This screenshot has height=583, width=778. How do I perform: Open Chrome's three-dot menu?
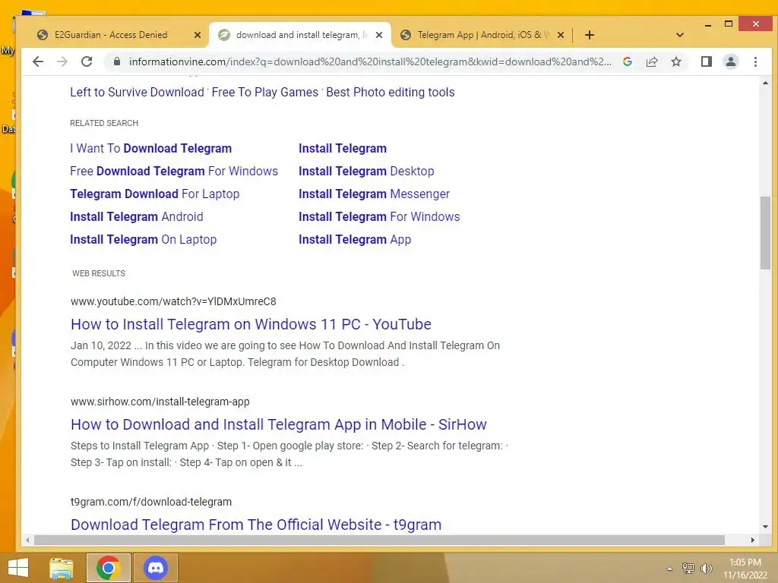[x=755, y=61]
